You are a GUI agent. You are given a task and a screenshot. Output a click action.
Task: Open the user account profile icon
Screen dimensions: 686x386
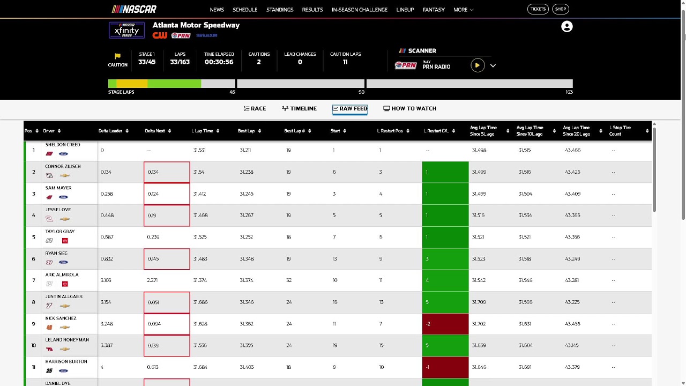tap(566, 27)
